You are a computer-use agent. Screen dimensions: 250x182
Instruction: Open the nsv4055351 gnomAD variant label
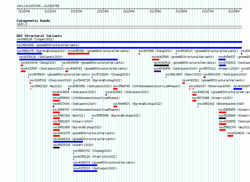(99, 51)
